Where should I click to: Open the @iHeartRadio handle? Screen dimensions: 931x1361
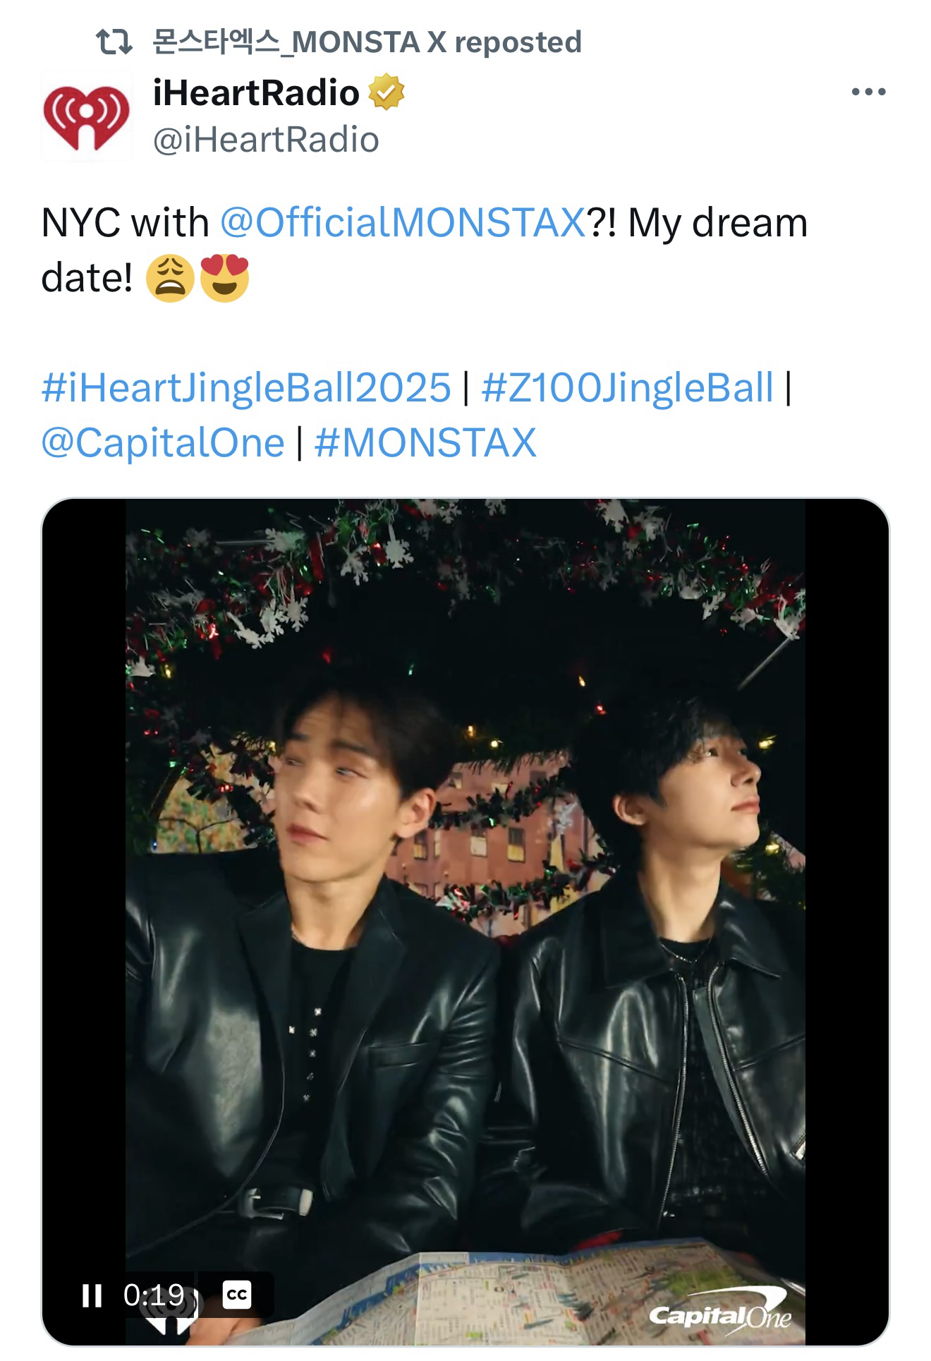point(266,140)
